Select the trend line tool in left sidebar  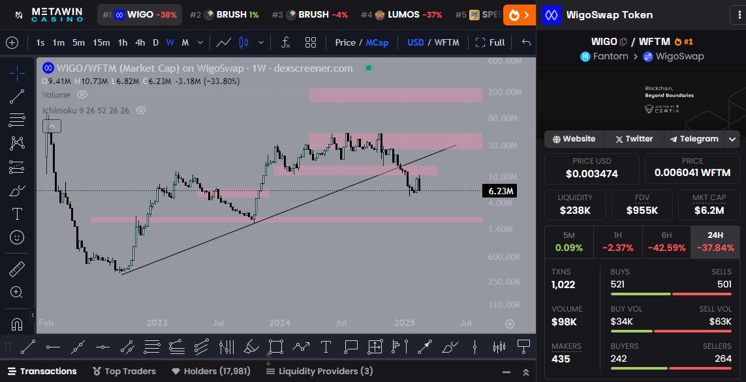point(17,96)
